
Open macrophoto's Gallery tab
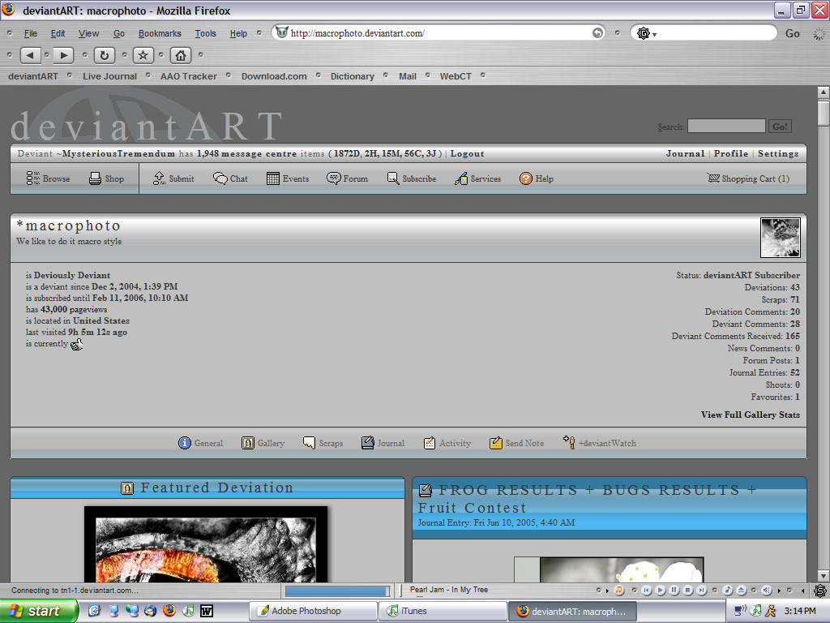(x=263, y=443)
